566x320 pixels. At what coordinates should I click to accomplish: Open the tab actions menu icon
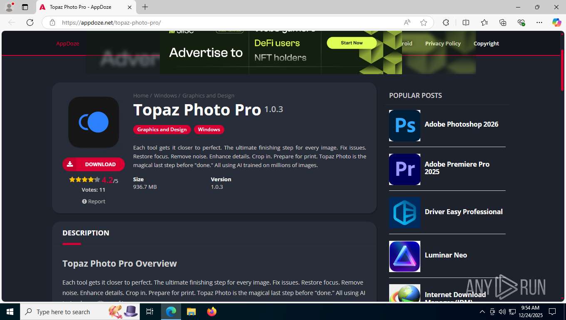pos(25,7)
